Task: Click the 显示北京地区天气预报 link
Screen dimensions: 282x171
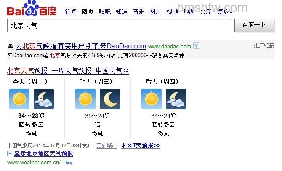Action: click(x=43, y=154)
